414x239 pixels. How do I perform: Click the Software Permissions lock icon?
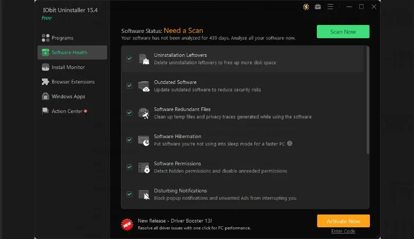coord(144,167)
